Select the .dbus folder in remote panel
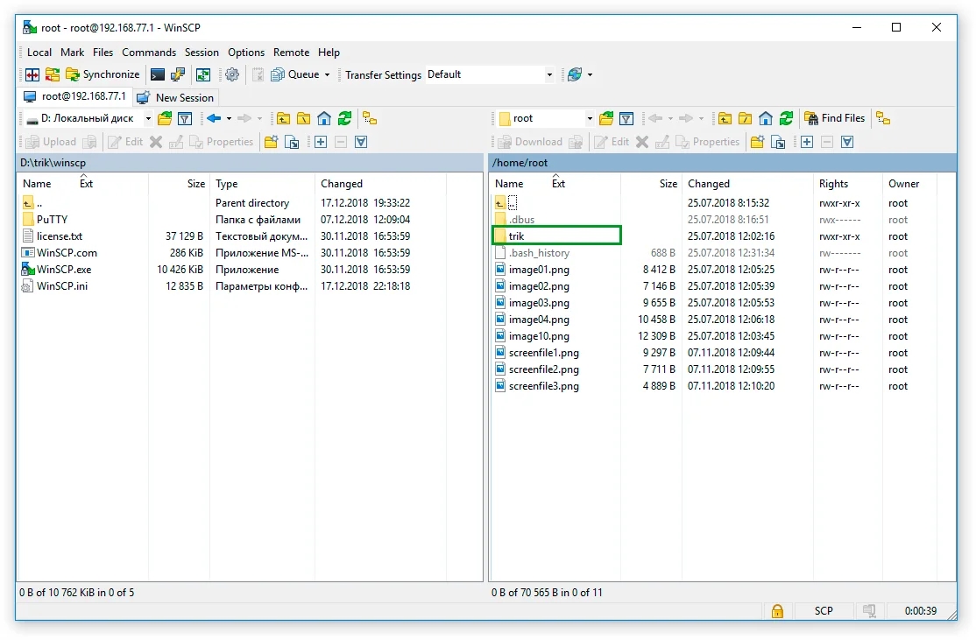Viewport: 976px width, 640px height. [521, 220]
